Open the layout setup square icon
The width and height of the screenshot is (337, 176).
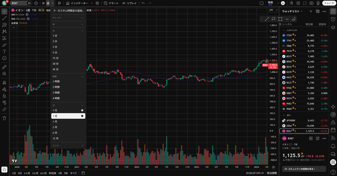coord(262,3)
